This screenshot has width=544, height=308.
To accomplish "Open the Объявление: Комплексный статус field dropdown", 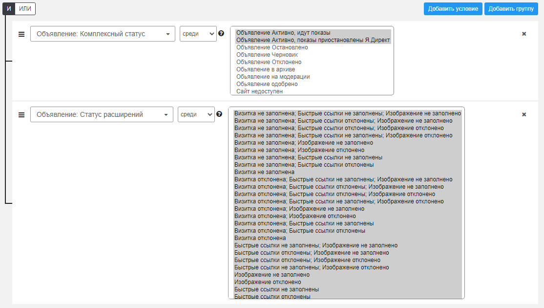I will [103, 34].
